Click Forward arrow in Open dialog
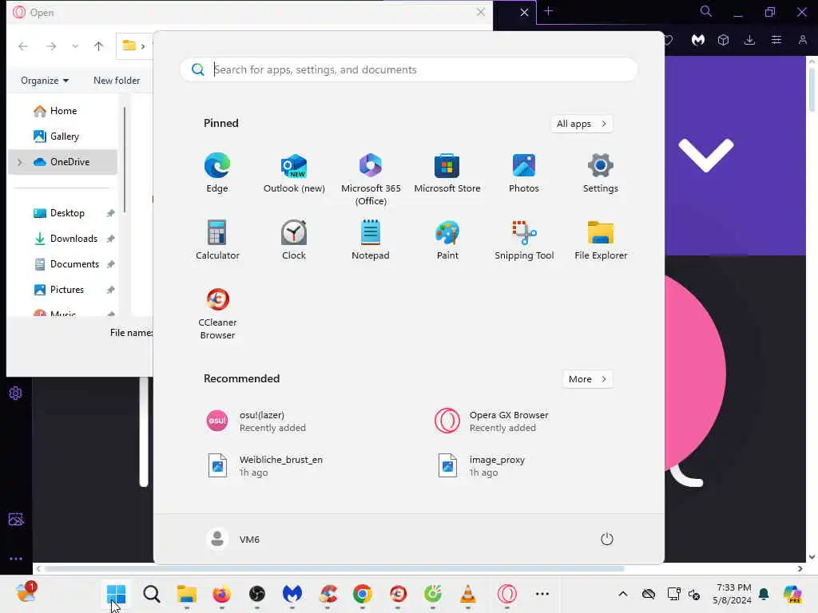The image size is (818, 613). pos(50,45)
